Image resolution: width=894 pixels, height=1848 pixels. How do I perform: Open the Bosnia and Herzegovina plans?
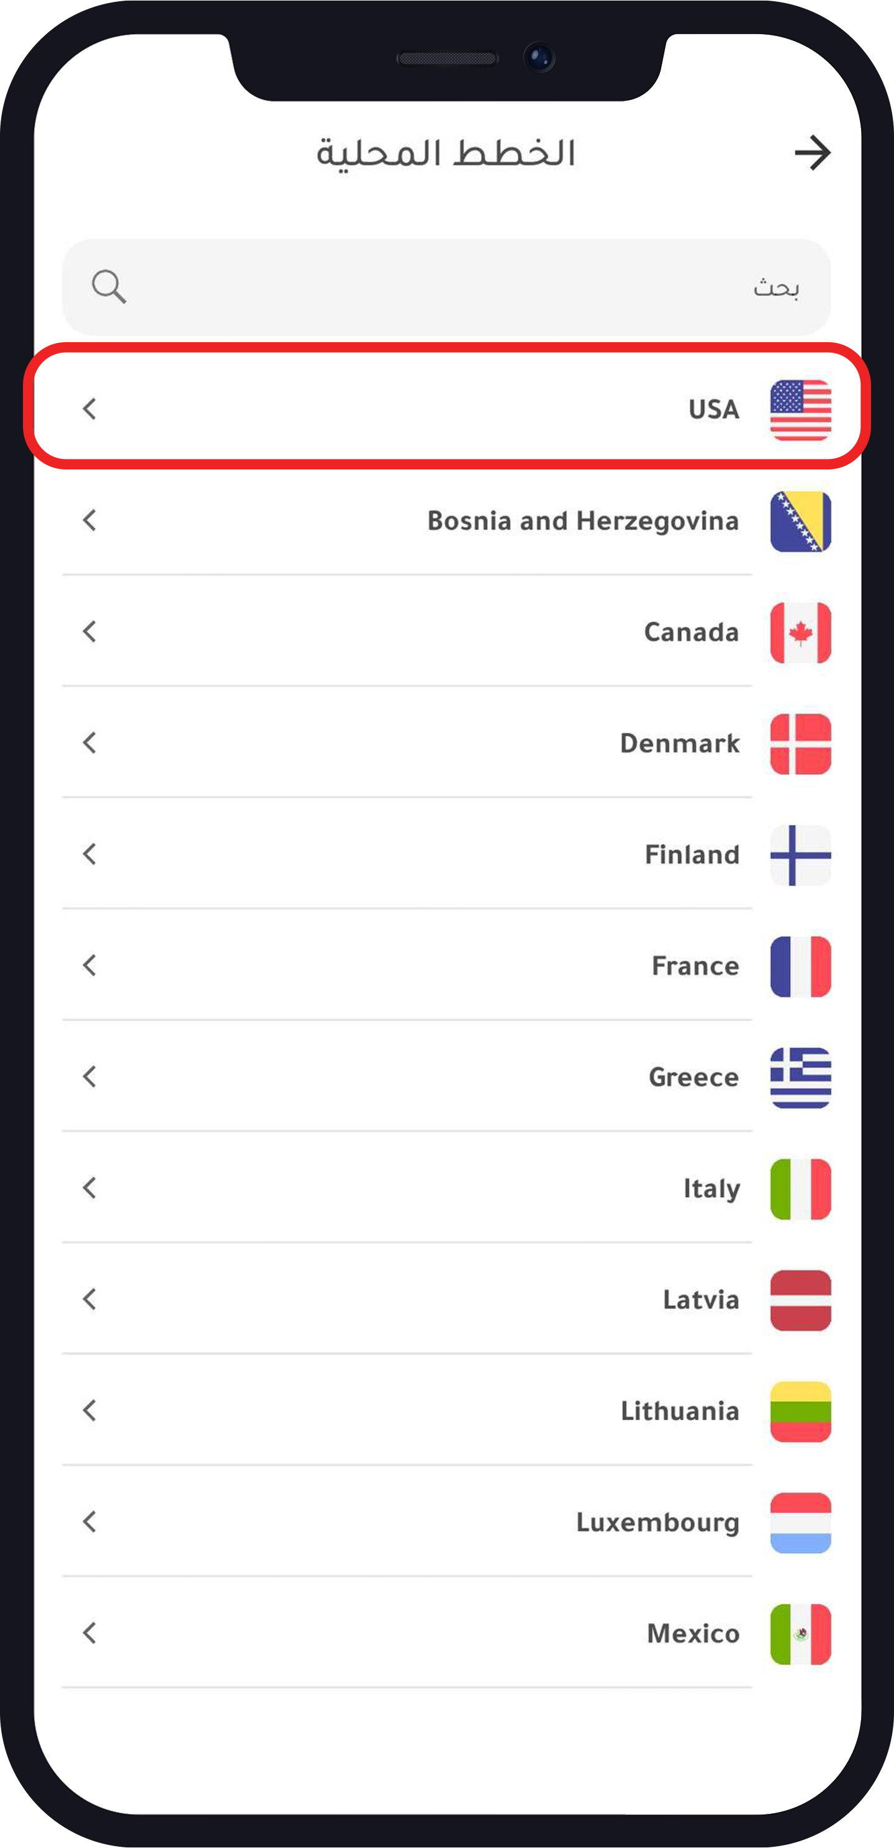click(x=582, y=521)
